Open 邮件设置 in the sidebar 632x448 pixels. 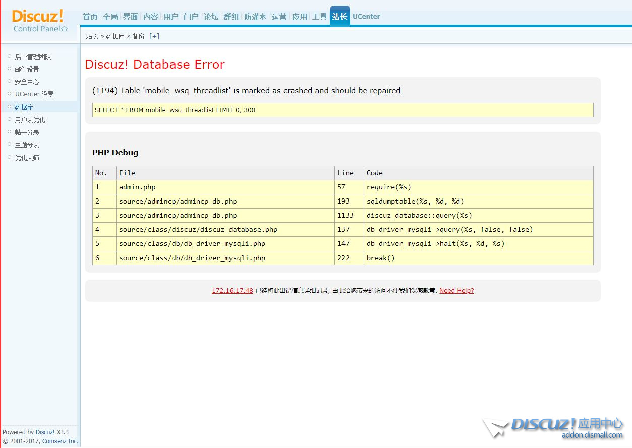(x=27, y=69)
